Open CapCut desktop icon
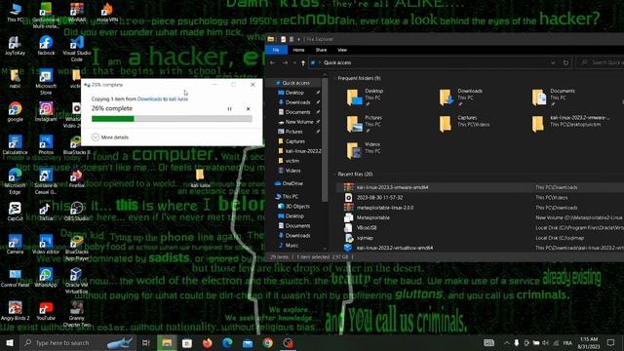This screenshot has width=624, height=351. point(16,211)
